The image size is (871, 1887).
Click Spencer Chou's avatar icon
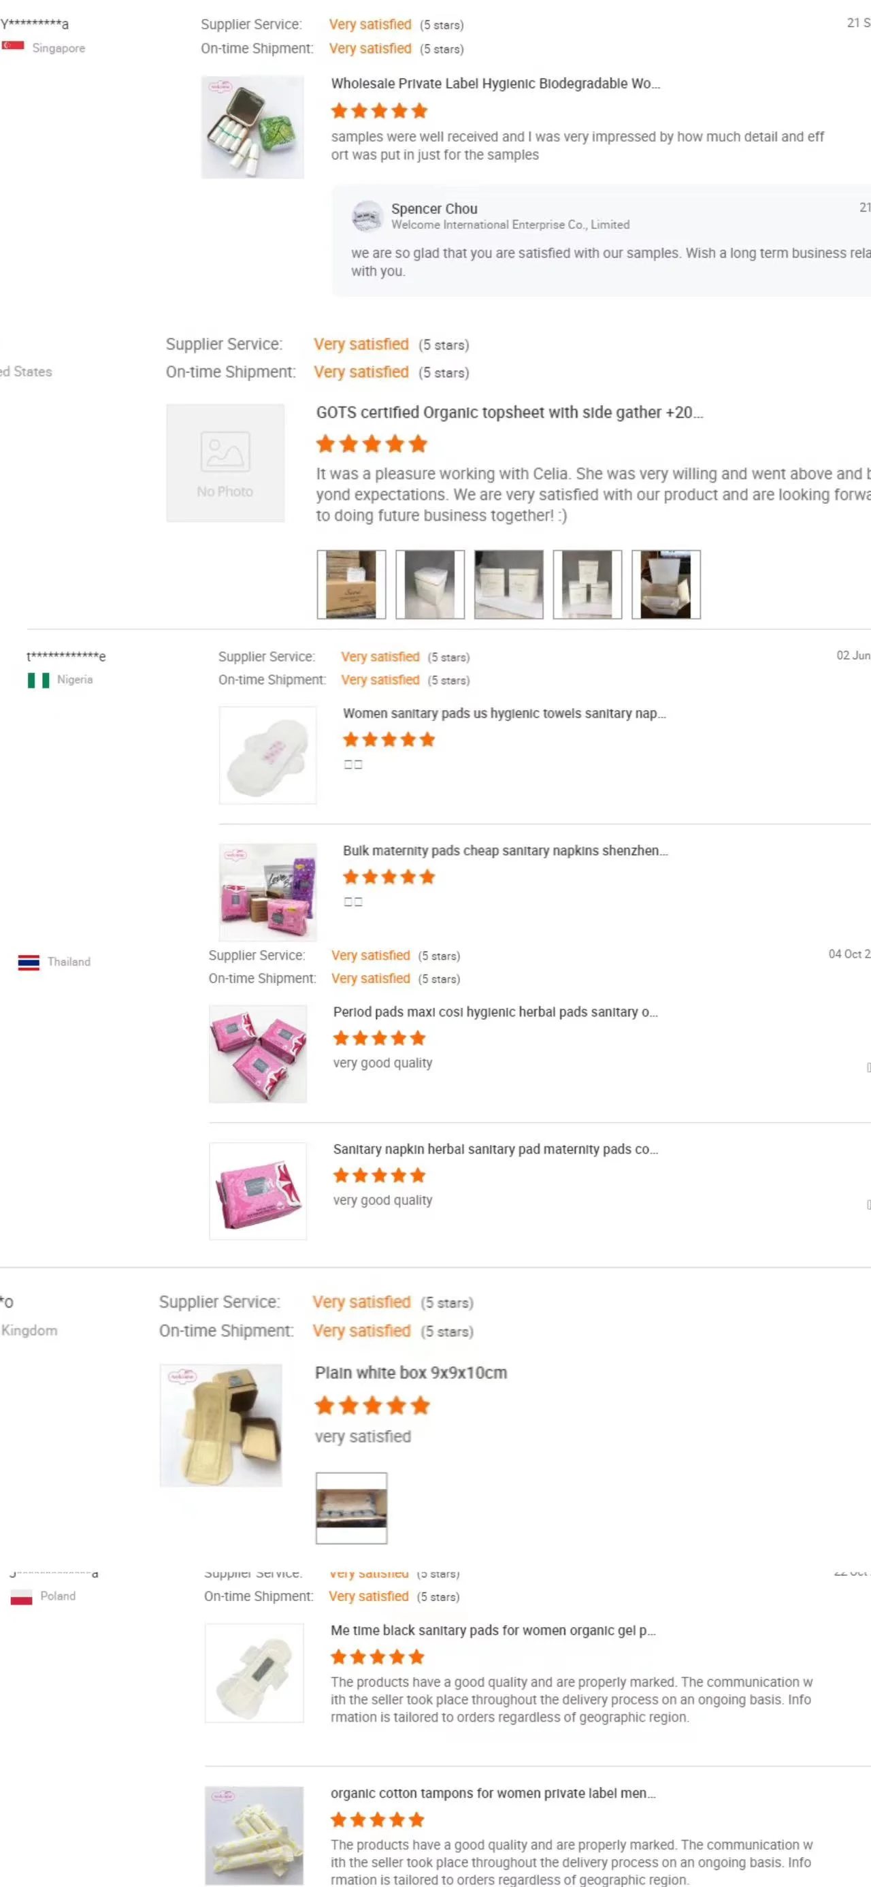367,216
